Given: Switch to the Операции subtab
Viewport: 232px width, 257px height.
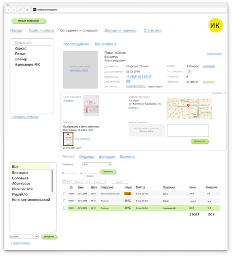Looking at the screenshot, I should click(87, 156).
